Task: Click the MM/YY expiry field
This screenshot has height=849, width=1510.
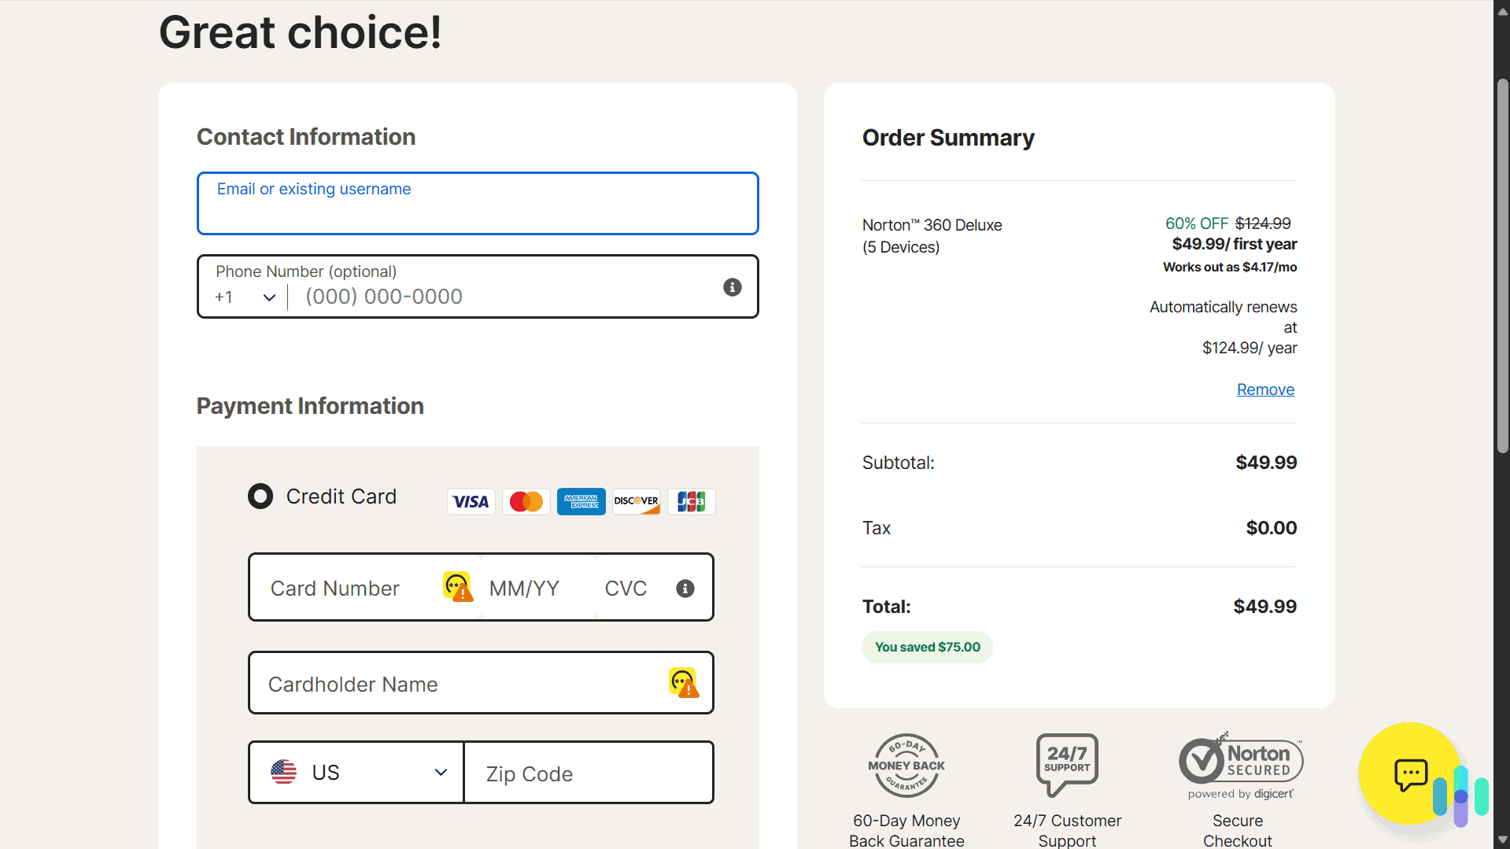Action: [x=537, y=588]
